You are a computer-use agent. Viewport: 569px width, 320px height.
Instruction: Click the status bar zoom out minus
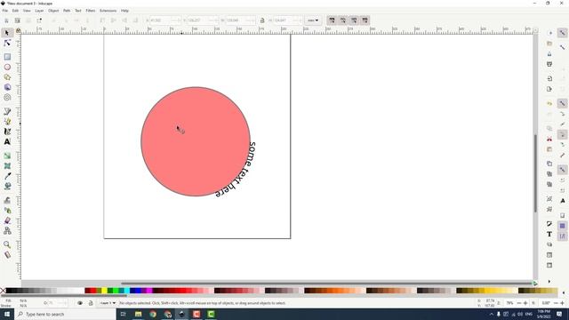519,303
